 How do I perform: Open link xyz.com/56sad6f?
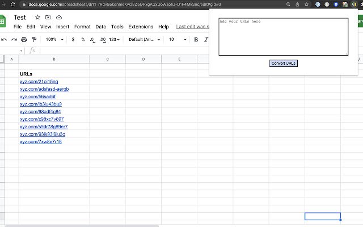(38, 96)
